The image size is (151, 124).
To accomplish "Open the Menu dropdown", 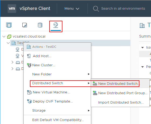I will tap(72, 9).
